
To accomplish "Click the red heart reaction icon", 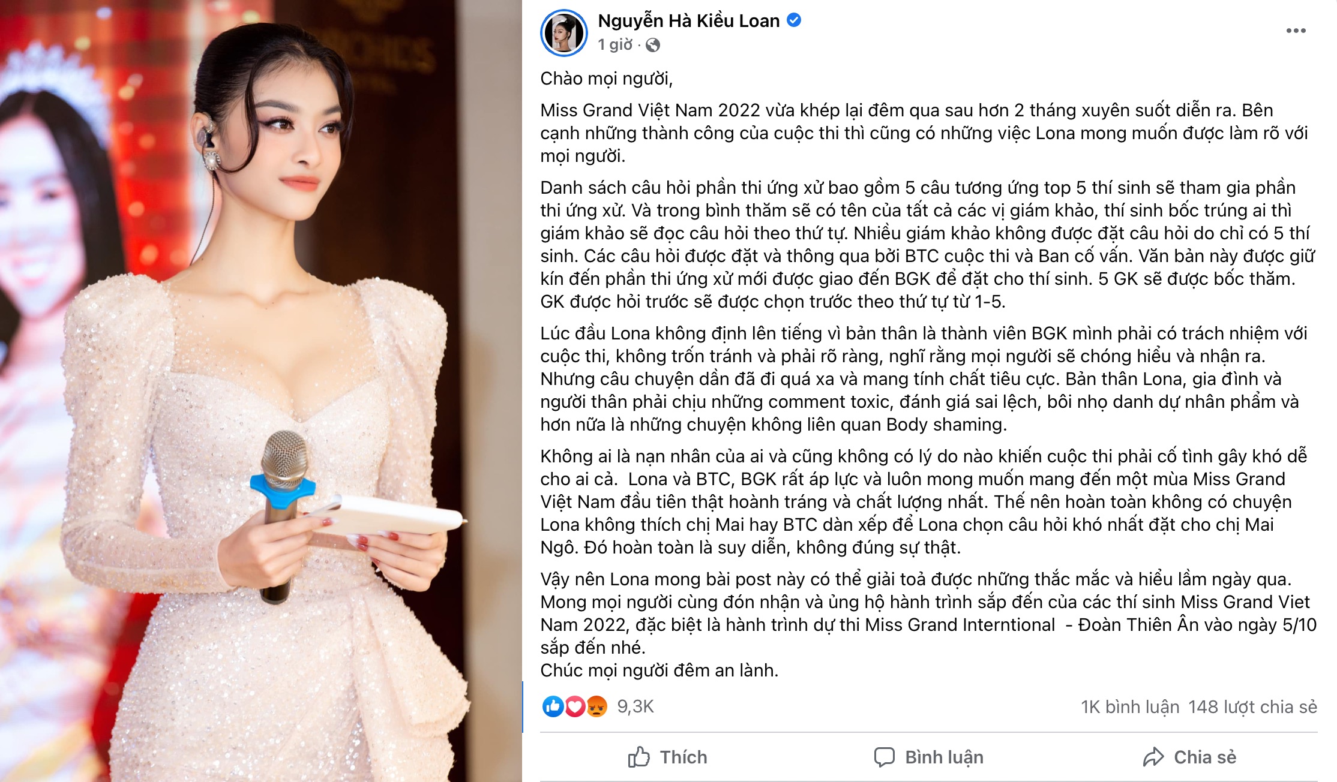I will [575, 706].
